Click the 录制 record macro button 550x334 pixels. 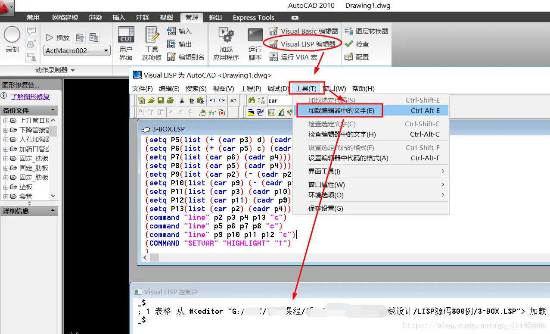click(12, 40)
